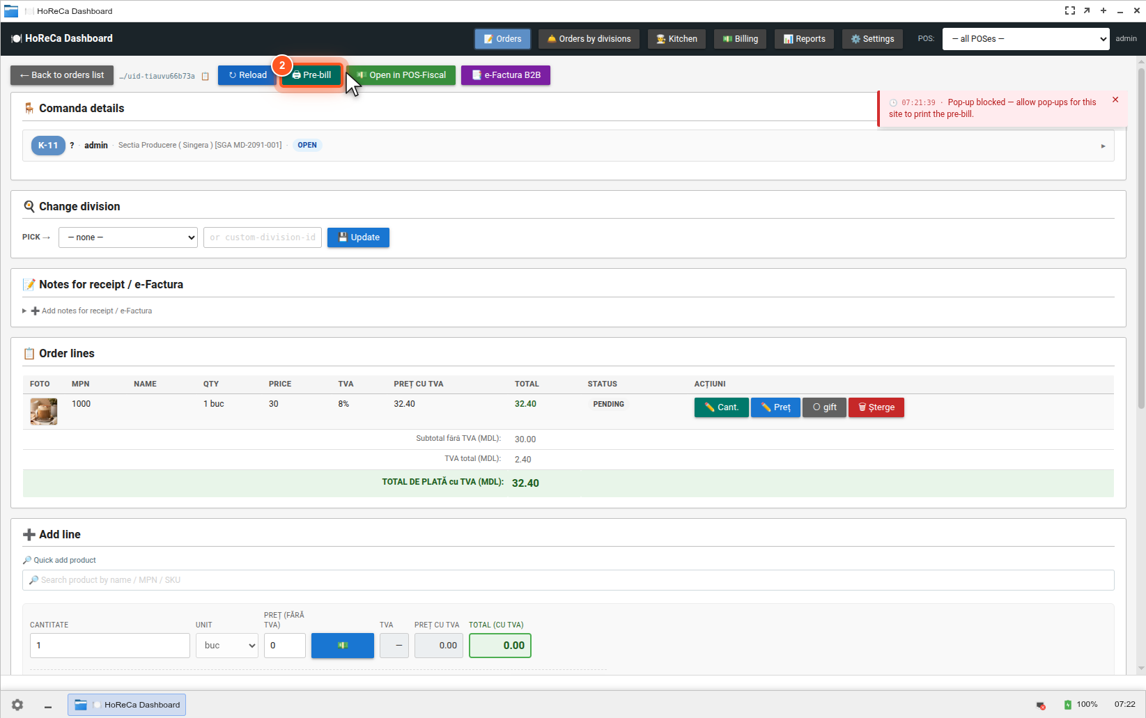Print the Pre-bill
Screen dimensions: 1146x718
[x=311, y=75]
